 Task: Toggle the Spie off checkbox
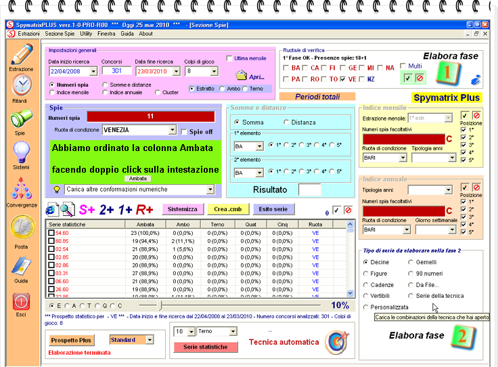[183, 132]
